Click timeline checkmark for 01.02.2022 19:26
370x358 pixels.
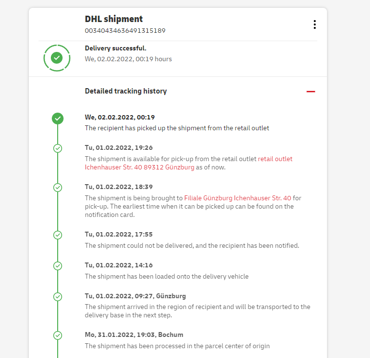tap(58, 148)
